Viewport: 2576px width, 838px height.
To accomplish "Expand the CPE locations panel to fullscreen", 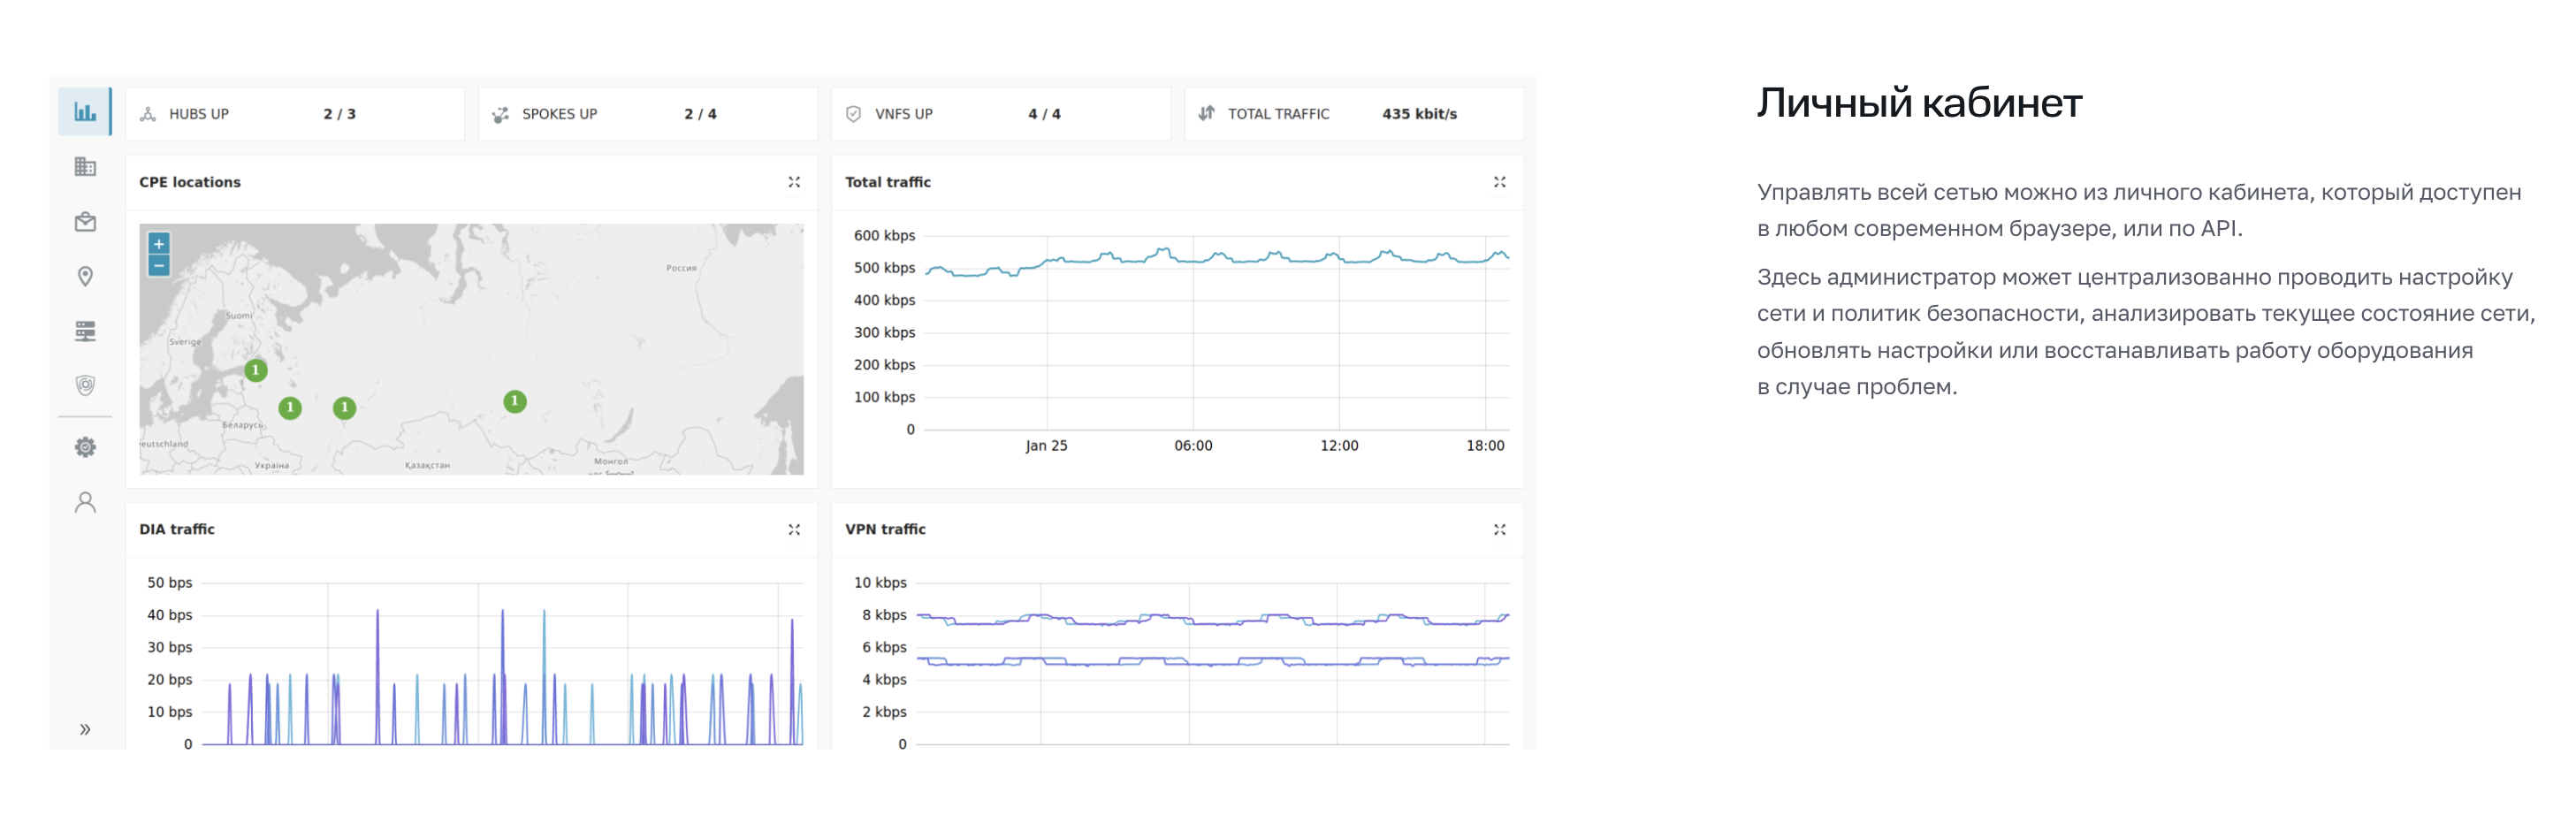I will click(x=794, y=182).
